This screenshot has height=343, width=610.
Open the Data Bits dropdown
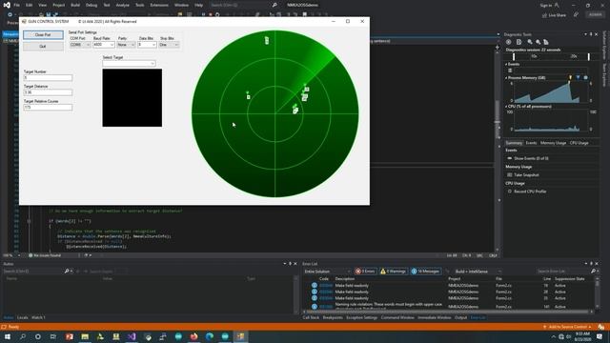[x=147, y=45]
